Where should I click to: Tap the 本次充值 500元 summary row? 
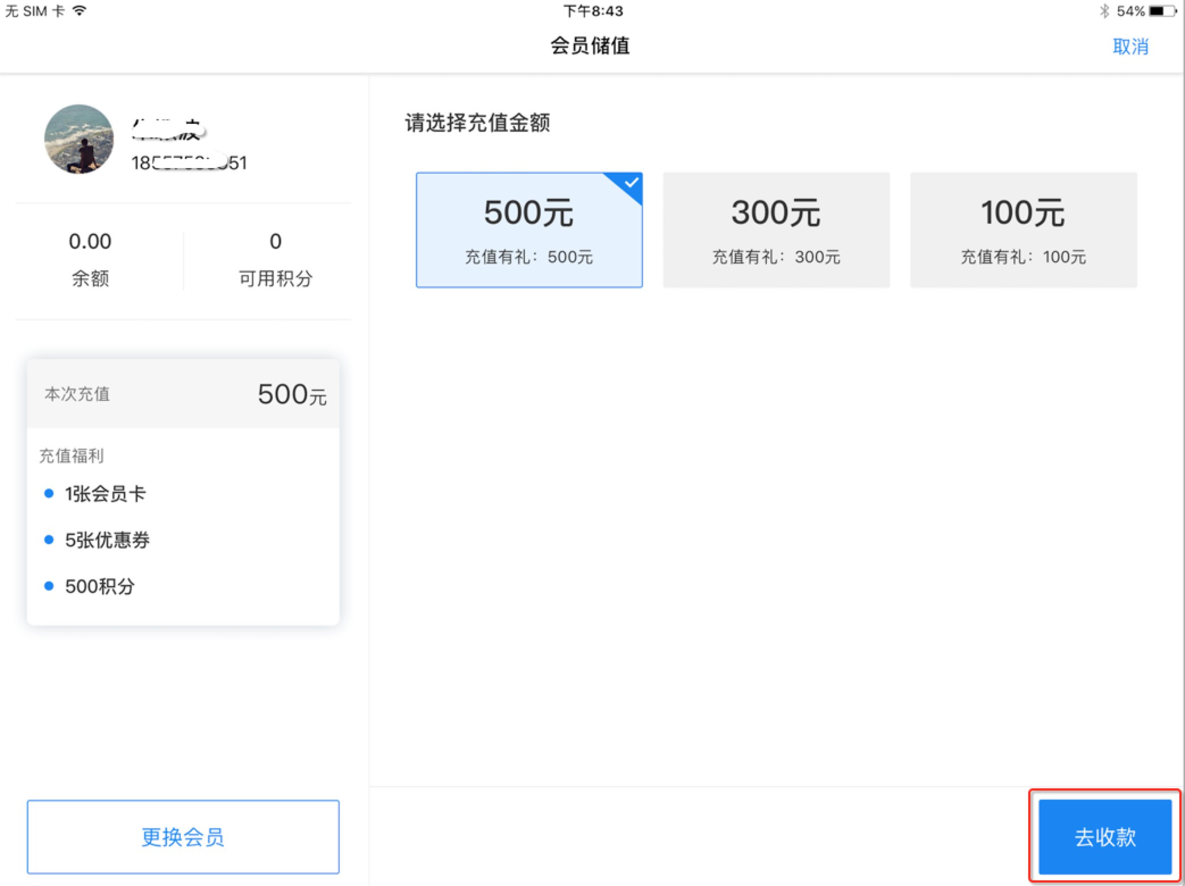183,394
